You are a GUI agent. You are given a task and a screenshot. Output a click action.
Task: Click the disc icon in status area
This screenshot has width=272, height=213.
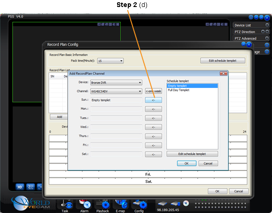click(186, 203)
